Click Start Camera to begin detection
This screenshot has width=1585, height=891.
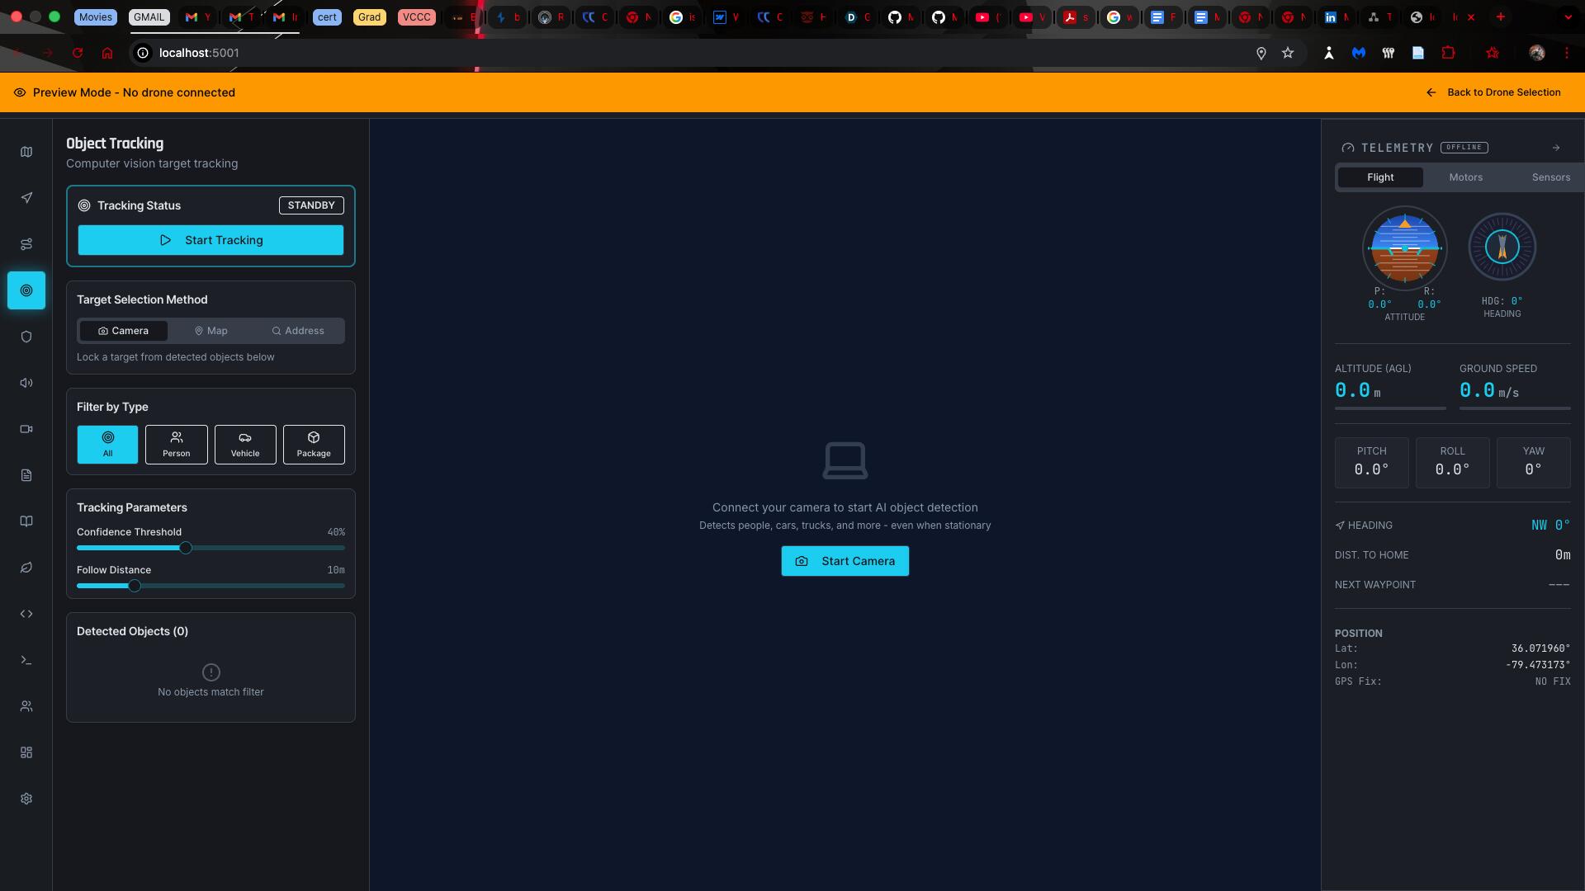(x=845, y=561)
